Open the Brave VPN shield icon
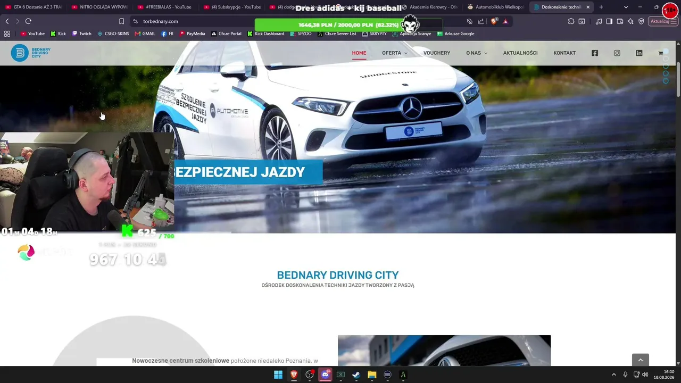Image resolution: width=681 pixels, height=383 pixels. 641,21
